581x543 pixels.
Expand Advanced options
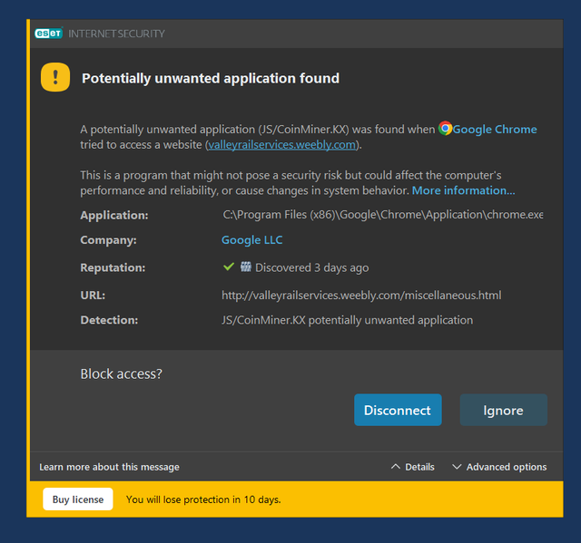coord(499,467)
